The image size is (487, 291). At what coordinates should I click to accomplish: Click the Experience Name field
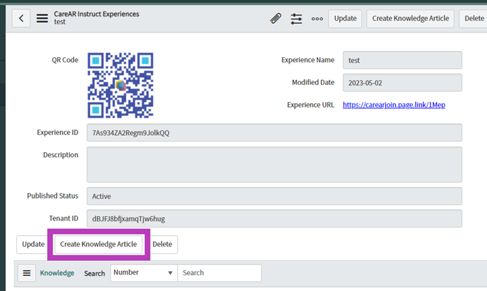(402, 60)
